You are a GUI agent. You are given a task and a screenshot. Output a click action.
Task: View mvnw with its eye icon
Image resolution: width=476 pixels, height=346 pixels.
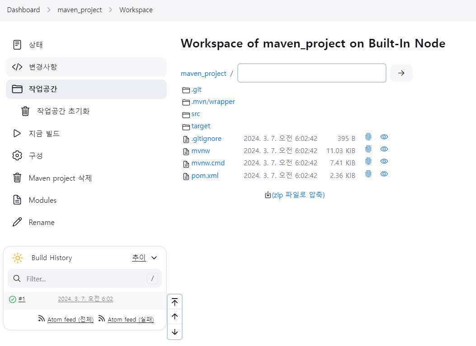[x=384, y=149]
